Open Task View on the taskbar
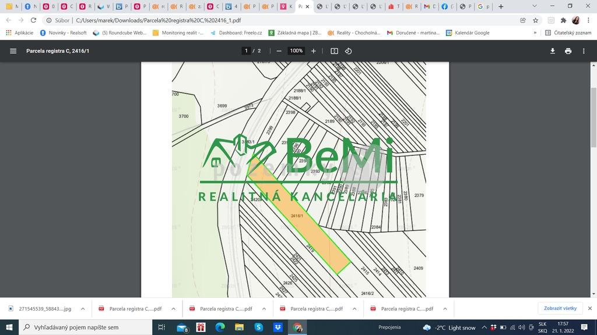 [x=161, y=327]
